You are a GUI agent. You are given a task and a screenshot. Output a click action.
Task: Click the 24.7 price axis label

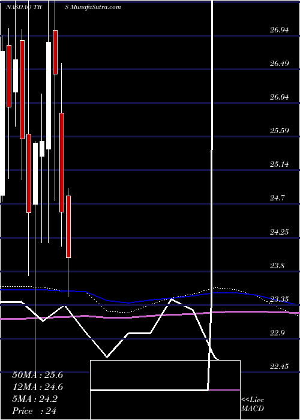[x=278, y=198]
